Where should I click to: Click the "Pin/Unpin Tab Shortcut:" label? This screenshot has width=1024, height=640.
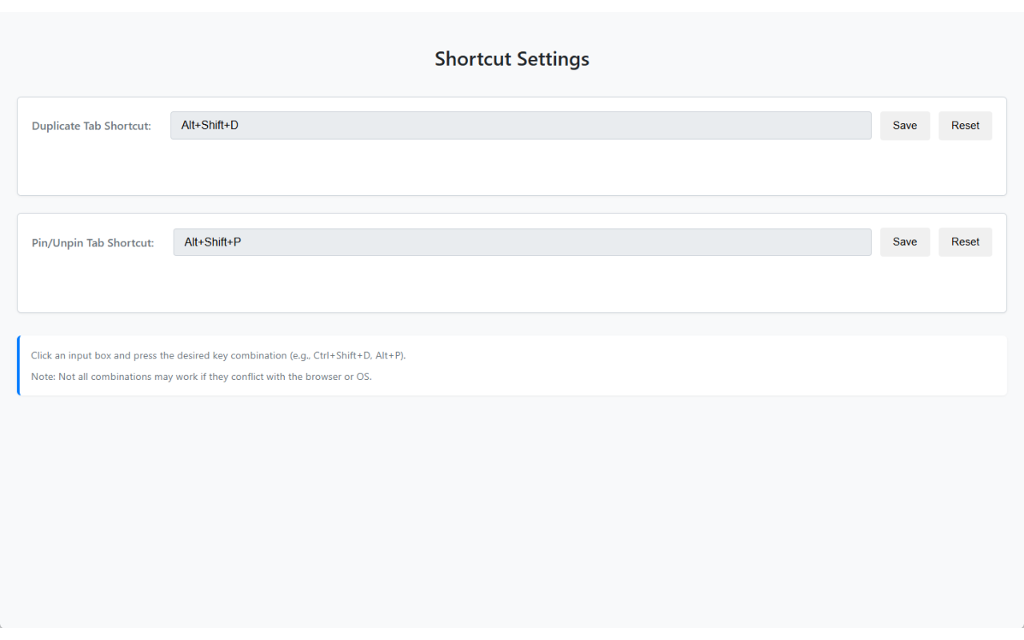point(93,243)
